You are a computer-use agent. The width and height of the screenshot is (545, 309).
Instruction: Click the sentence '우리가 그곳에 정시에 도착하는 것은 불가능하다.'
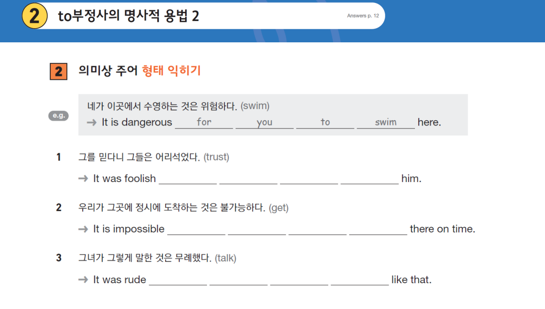point(172,208)
